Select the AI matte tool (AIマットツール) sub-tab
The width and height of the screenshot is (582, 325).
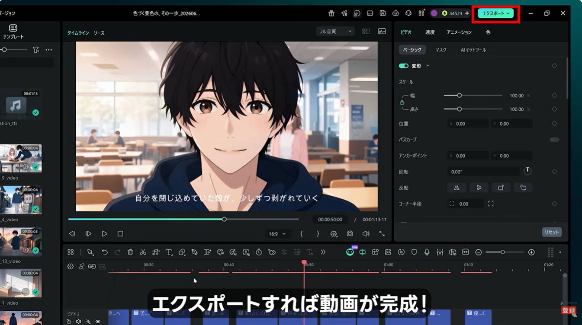pyautogui.click(x=473, y=50)
